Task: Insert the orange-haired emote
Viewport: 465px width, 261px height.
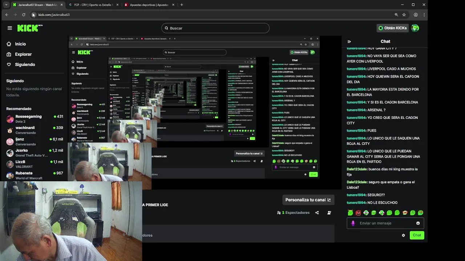Action: pos(405,213)
